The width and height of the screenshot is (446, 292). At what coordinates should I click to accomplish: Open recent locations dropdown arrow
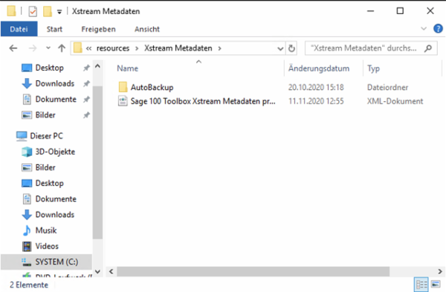pos(48,48)
